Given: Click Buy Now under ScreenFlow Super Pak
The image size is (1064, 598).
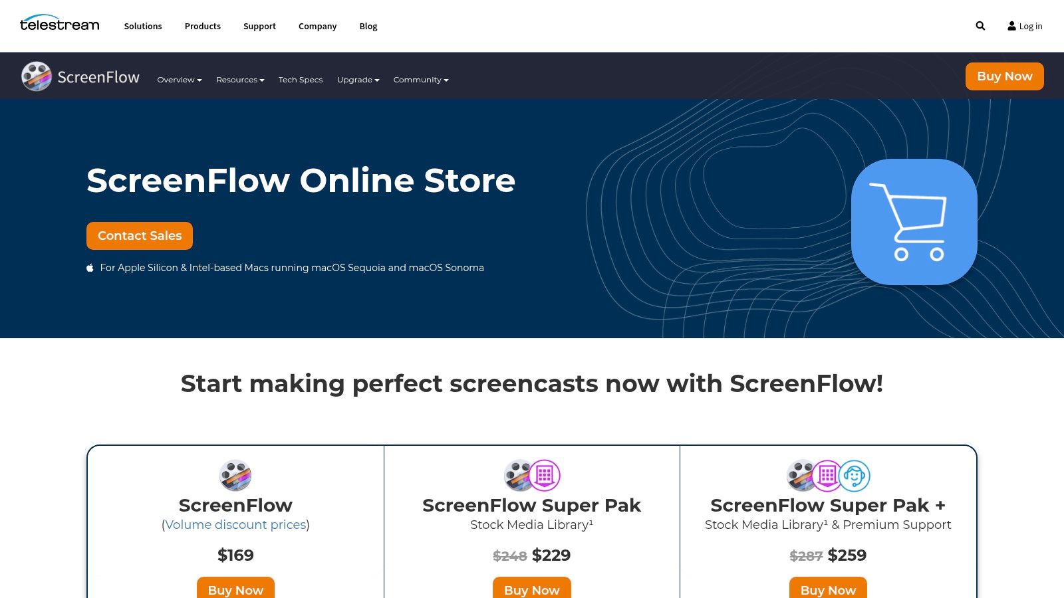Looking at the screenshot, I should pyautogui.click(x=531, y=590).
